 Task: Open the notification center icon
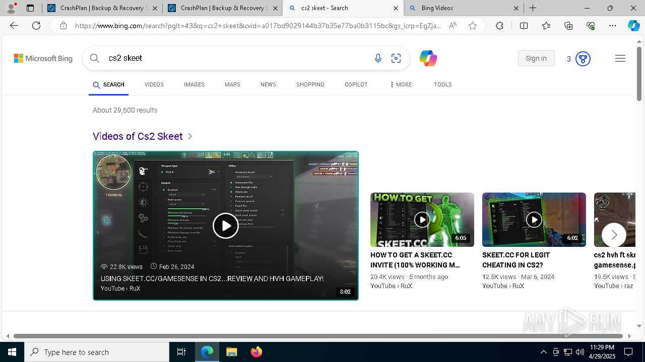(x=628, y=352)
